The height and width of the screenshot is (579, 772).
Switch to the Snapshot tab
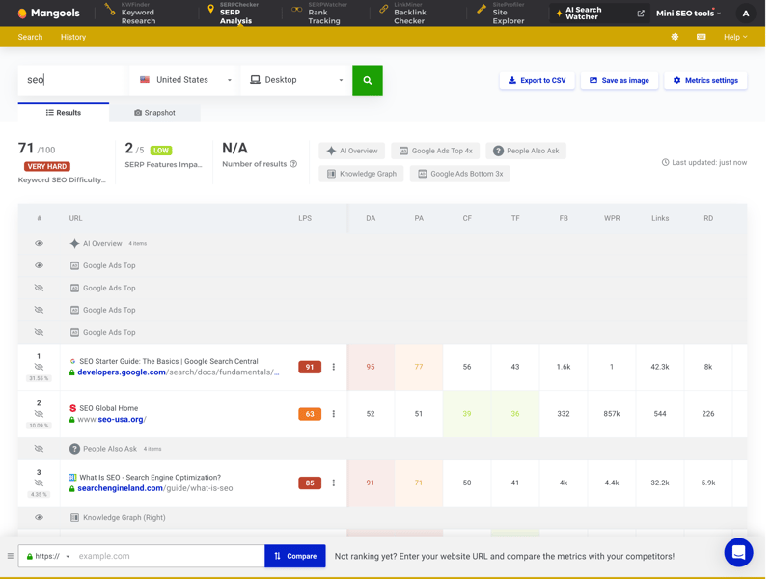(x=154, y=113)
